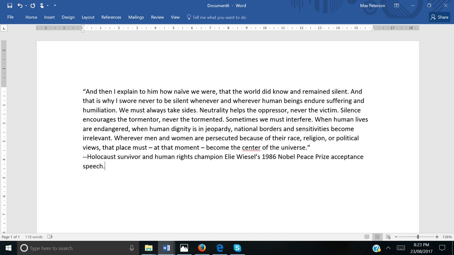Open the Layout ribbon tab
This screenshot has width=454, height=255.
tap(88, 17)
